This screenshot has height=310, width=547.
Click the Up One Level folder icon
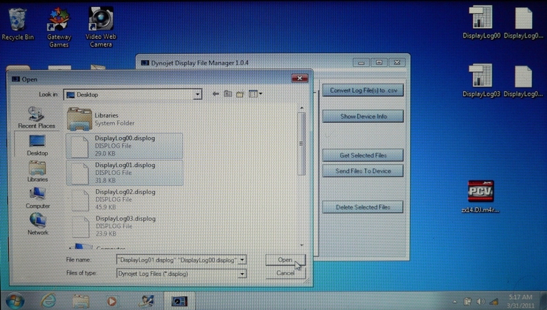[228, 94]
